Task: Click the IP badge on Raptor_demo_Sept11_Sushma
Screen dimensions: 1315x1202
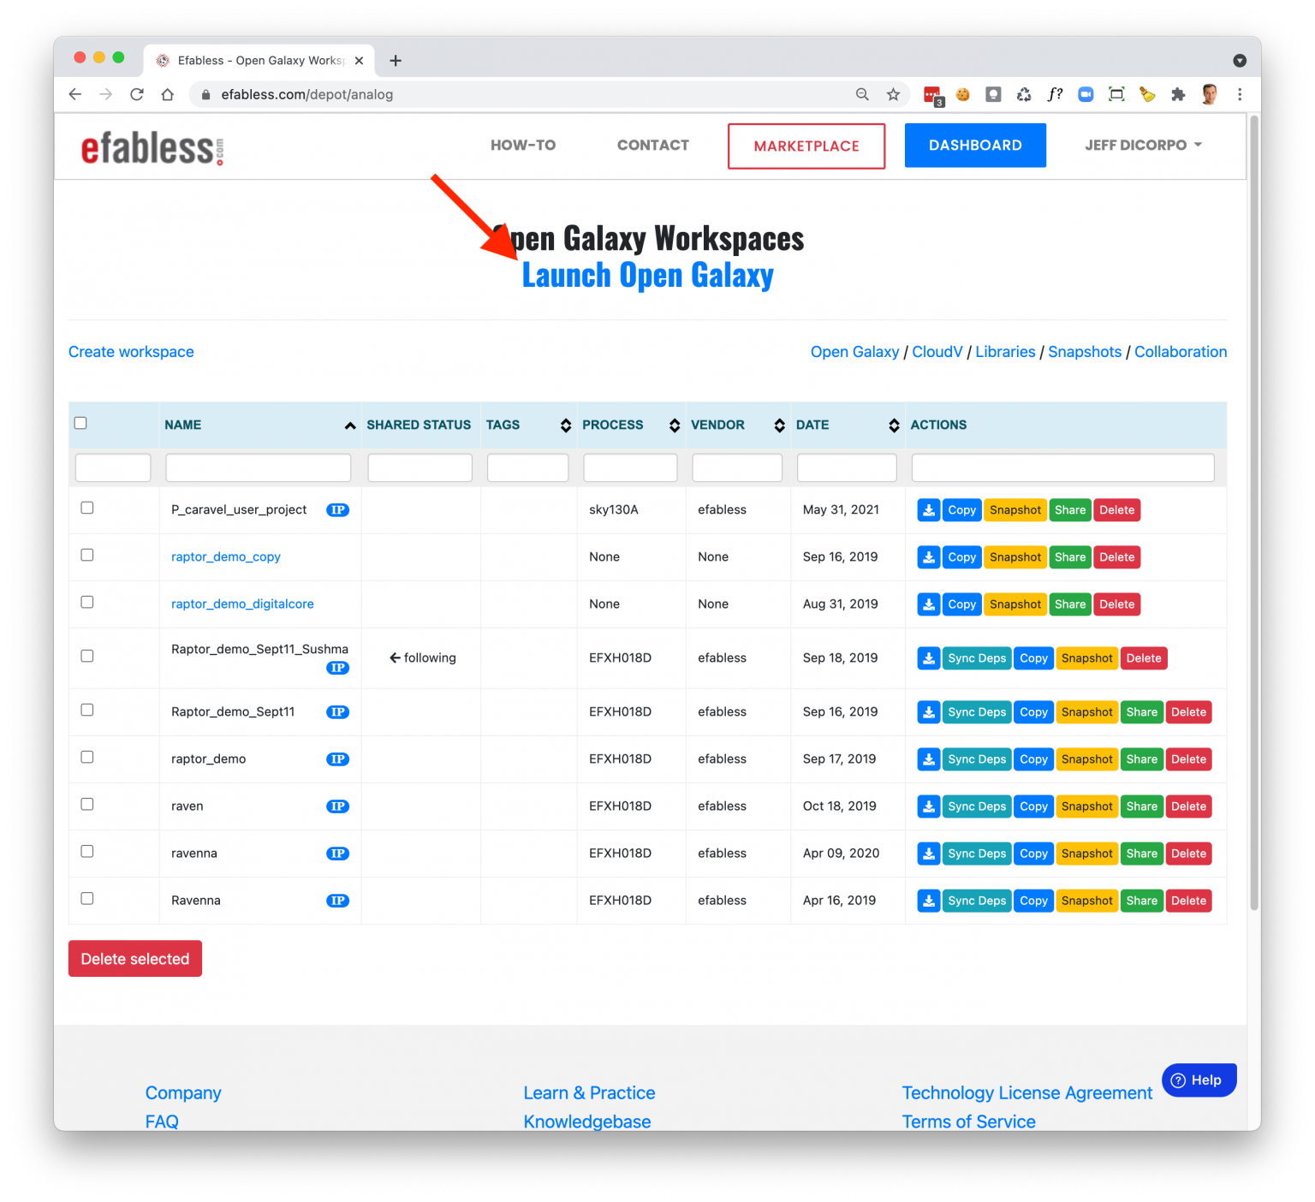Action: [337, 668]
